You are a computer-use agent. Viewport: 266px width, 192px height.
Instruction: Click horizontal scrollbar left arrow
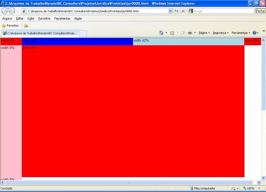(x=2, y=182)
